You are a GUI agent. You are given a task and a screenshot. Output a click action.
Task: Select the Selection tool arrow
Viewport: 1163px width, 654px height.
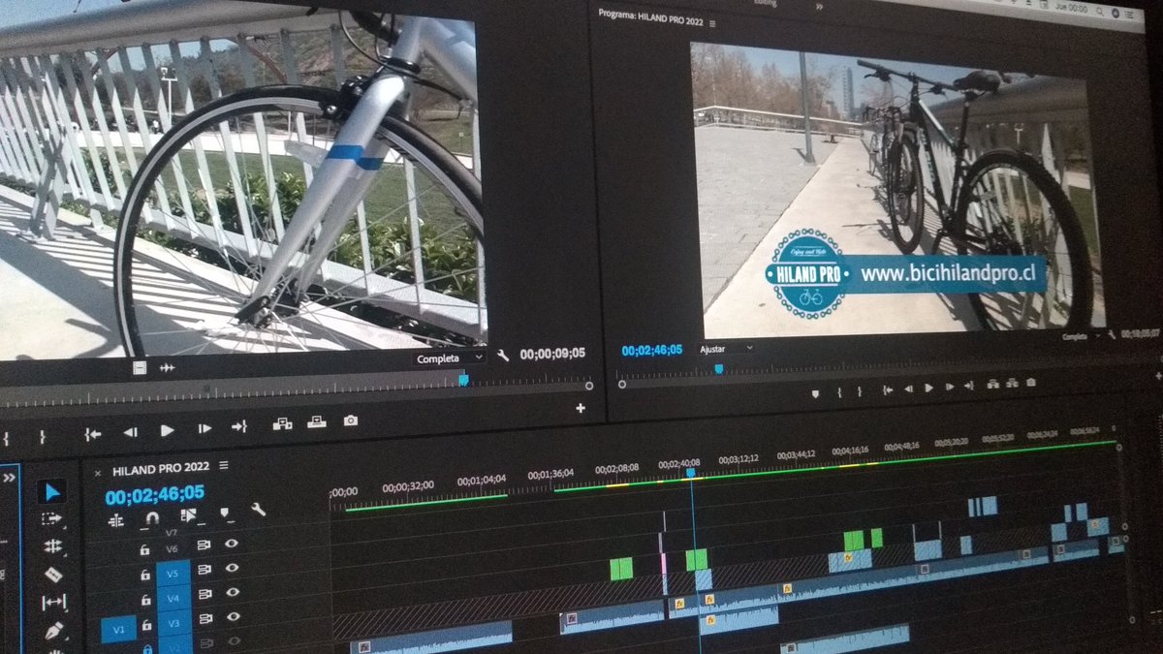point(53,492)
